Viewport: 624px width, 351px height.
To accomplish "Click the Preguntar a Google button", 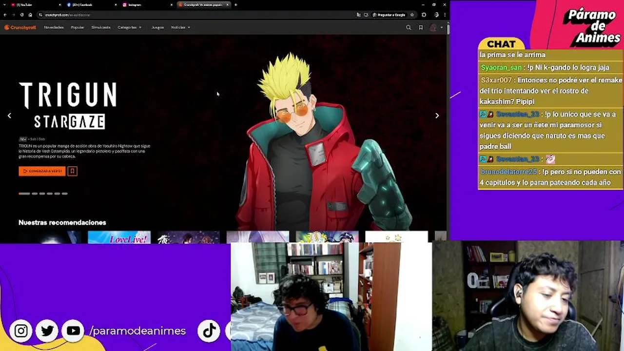I will [x=389, y=15].
